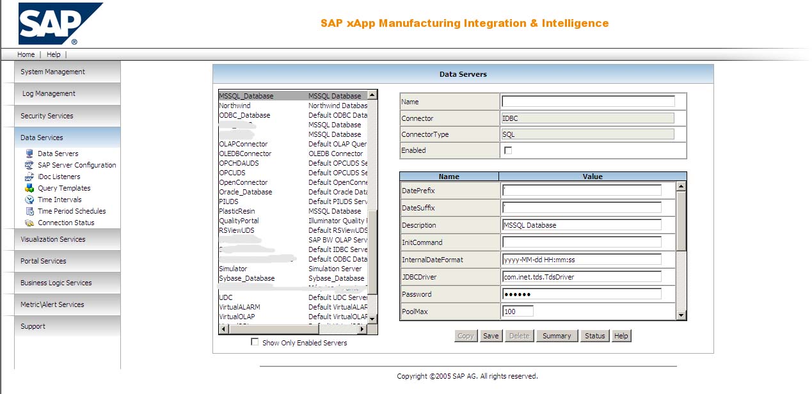This screenshot has height=394, width=812.
Task: Open Time Period Schedules
Action: click(x=29, y=211)
